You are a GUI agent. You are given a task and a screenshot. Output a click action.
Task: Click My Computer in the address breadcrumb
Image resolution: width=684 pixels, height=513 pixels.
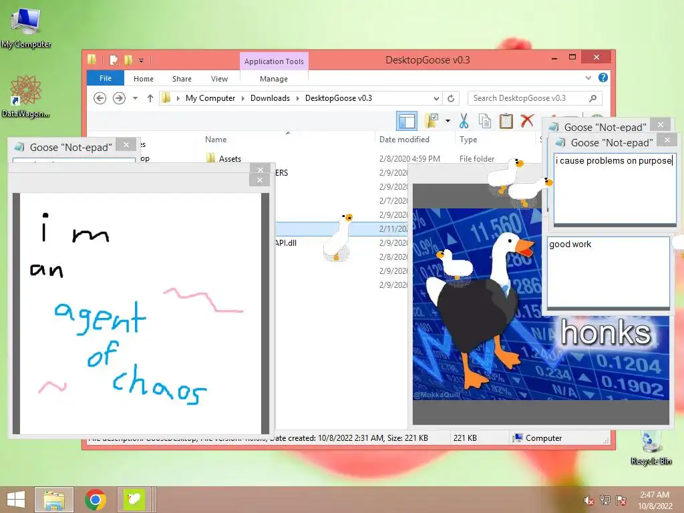click(x=210, y=98)
